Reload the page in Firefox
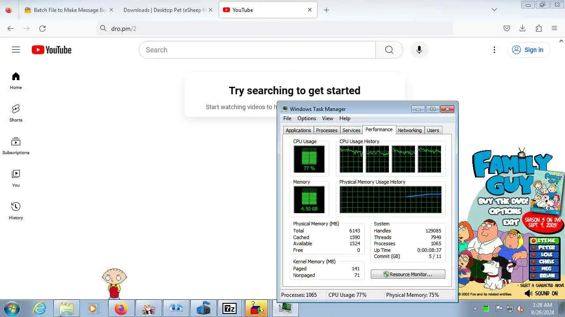This screenshot has width=565, height=317. tap(42, 28)
